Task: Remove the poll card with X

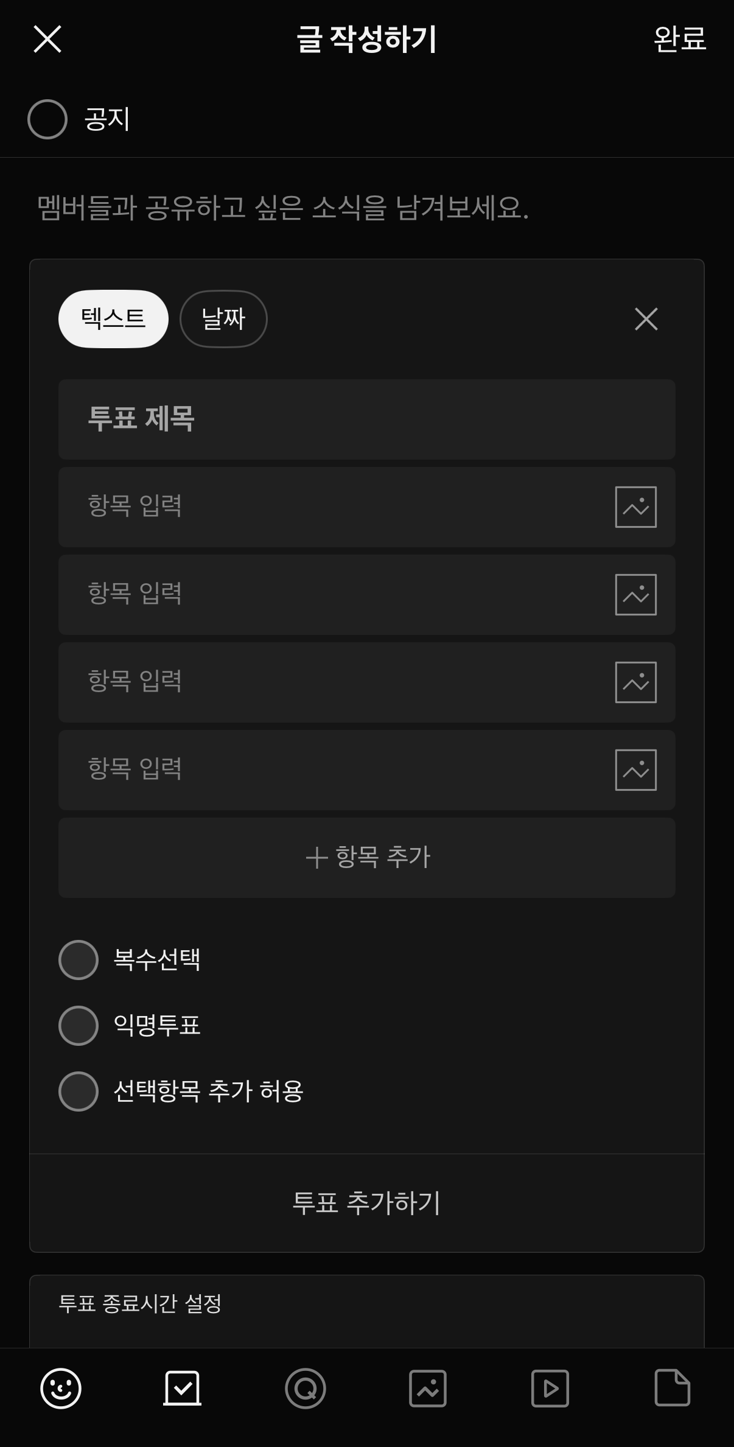Action: point(646,319)
